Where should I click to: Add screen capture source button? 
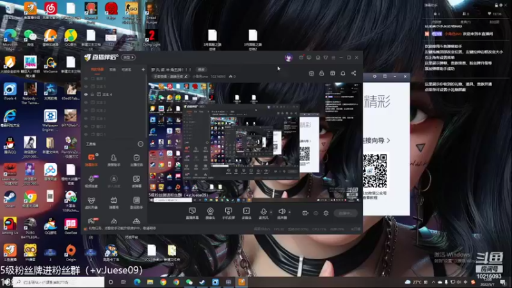click(x=192, y=213)
